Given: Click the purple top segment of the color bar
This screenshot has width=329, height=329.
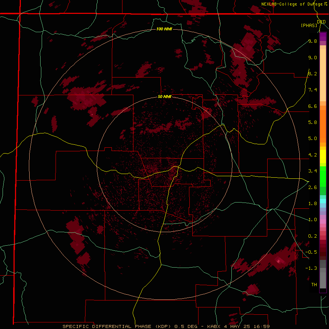Looking at the screenshot, I should click(323, 37).
